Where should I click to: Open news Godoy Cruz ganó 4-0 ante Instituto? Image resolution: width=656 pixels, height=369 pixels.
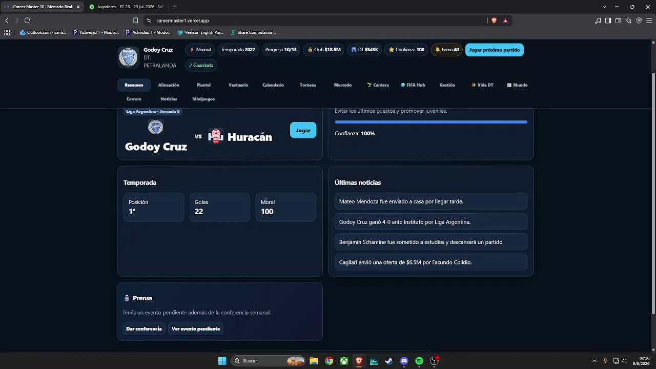click(x=431, y=222)
